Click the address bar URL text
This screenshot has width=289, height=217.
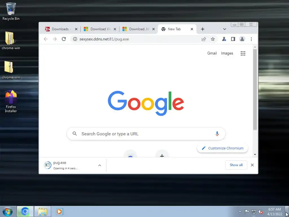[x=104, y=39]
